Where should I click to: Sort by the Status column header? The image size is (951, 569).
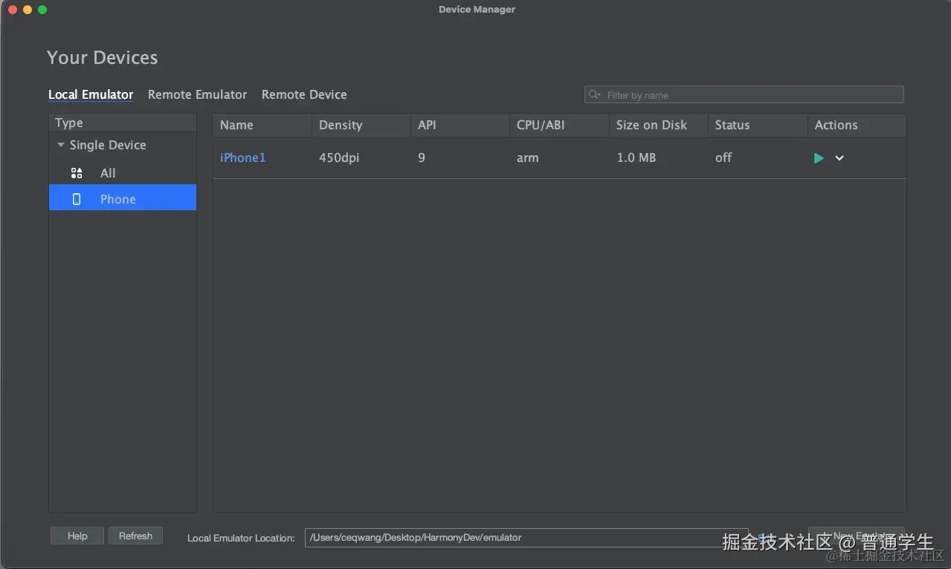pos(757,125)
